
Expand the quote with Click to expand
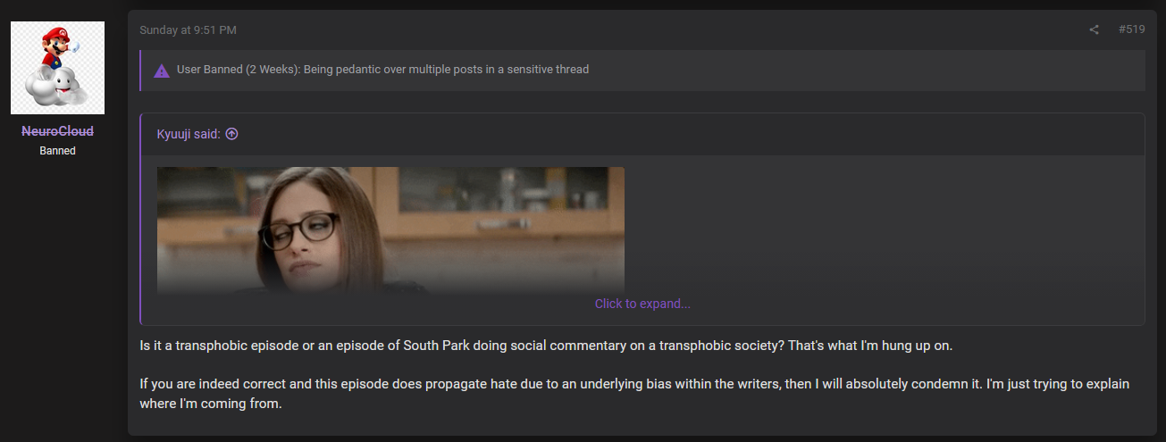pos(642,304)
